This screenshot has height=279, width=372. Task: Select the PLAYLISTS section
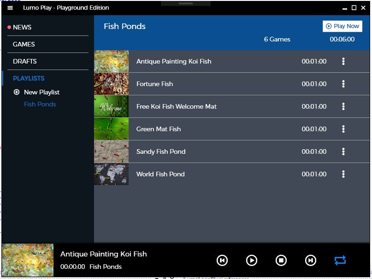29,78
